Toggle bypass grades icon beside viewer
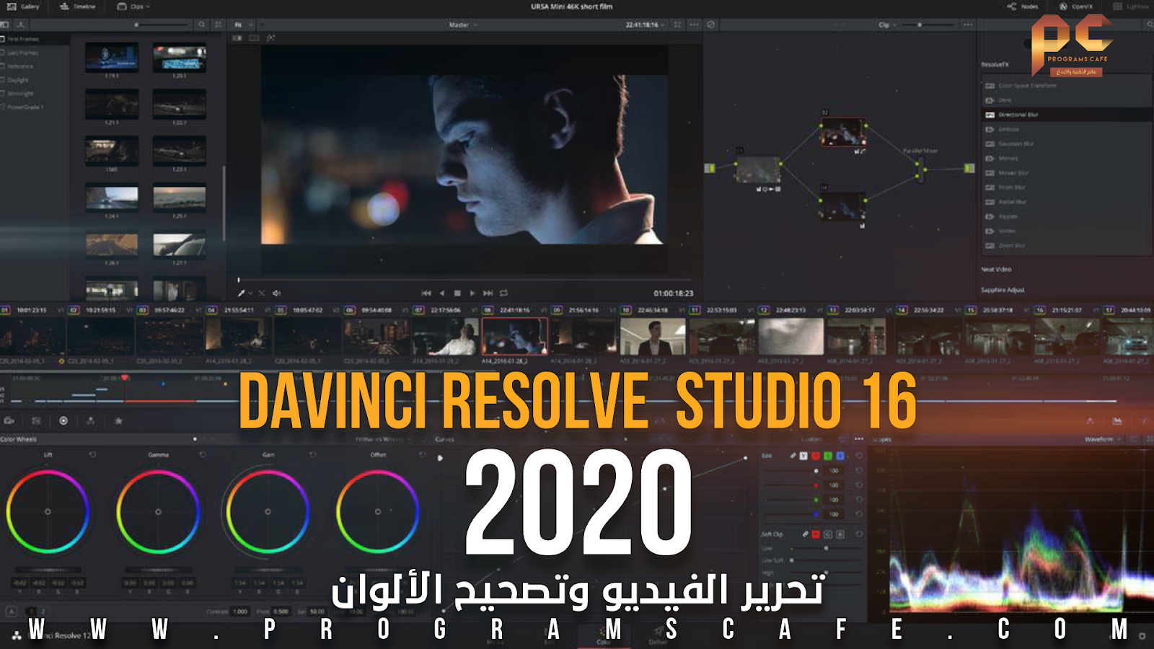This screenshot has width=1154, height=649. (x=710, y=25)
